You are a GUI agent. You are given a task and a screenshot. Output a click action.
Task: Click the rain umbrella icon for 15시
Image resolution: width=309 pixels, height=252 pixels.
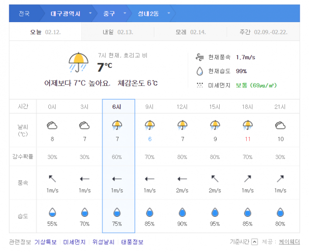[215, 125]
